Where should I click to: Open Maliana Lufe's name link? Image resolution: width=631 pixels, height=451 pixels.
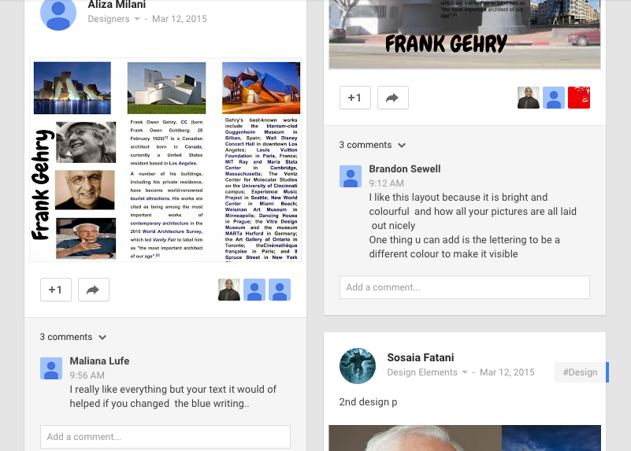pyautogui.click(x=99, y=361)
